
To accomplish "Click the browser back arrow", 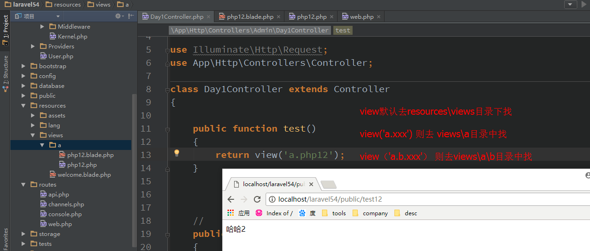I will point(230,199).
